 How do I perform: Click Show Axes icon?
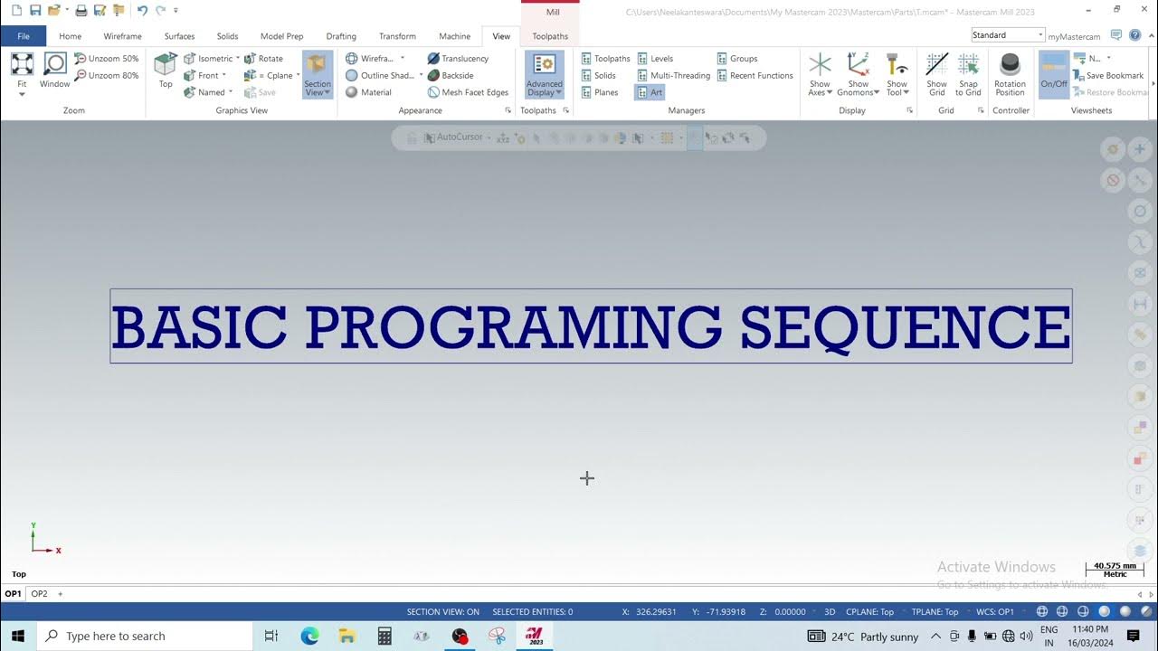820,64
